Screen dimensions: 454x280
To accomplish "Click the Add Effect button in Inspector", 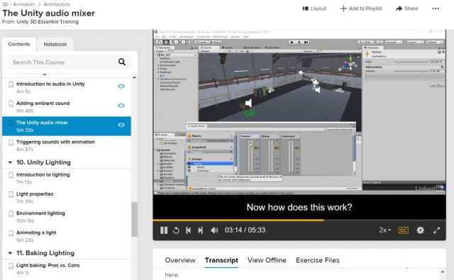I will [x=437, y=85].
